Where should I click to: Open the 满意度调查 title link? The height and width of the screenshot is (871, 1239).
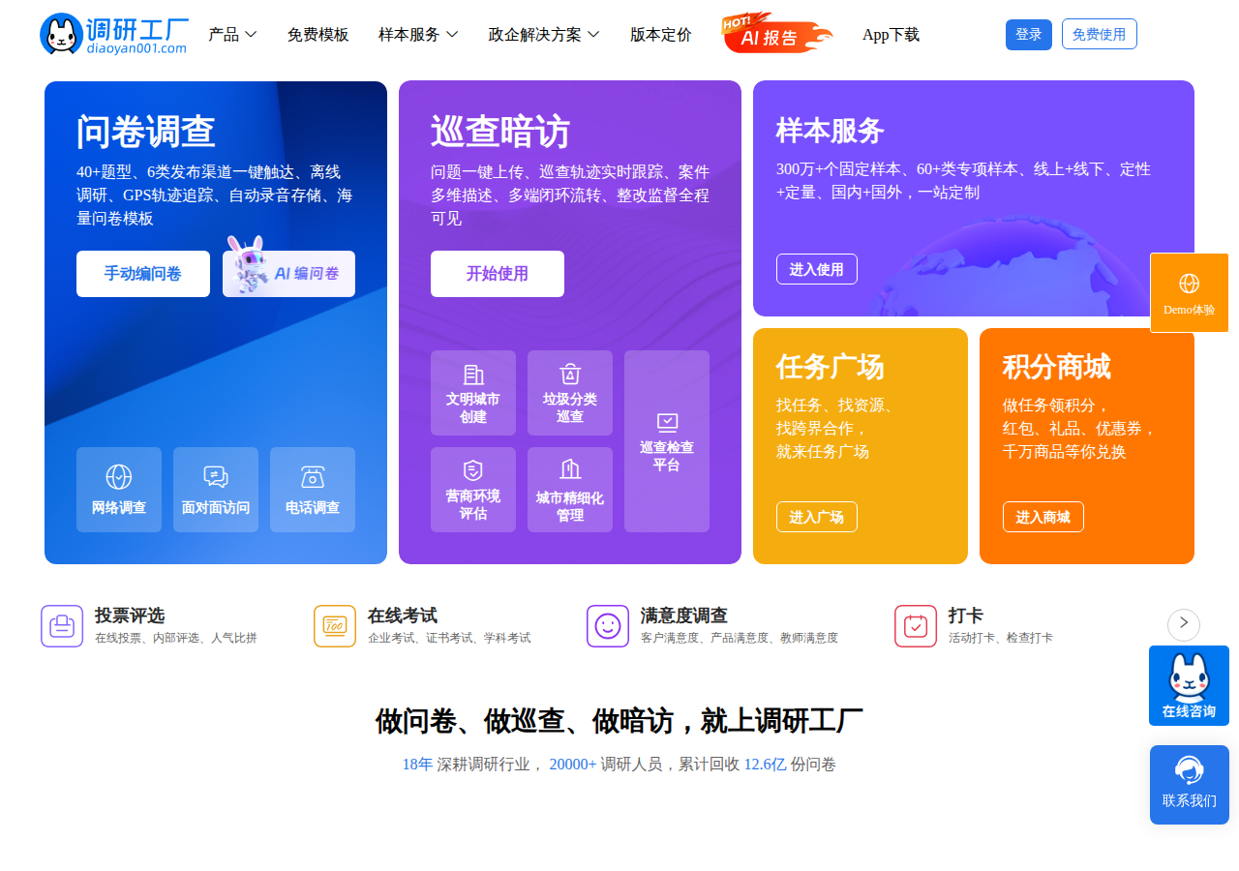click(x=684, y=616)
